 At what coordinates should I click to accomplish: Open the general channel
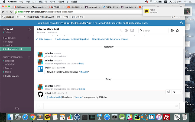point(9,42)
